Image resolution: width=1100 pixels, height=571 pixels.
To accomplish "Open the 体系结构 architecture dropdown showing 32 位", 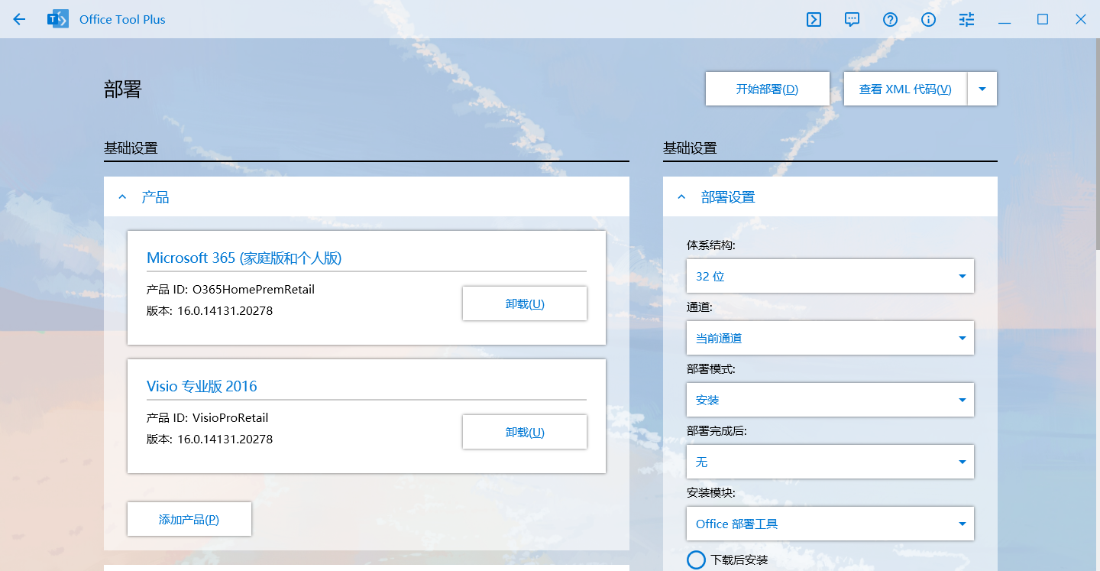I will coord(830,276).
